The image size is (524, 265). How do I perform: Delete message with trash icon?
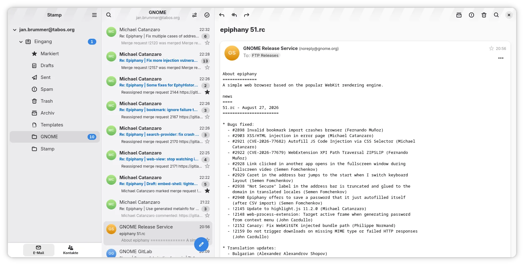484,15
